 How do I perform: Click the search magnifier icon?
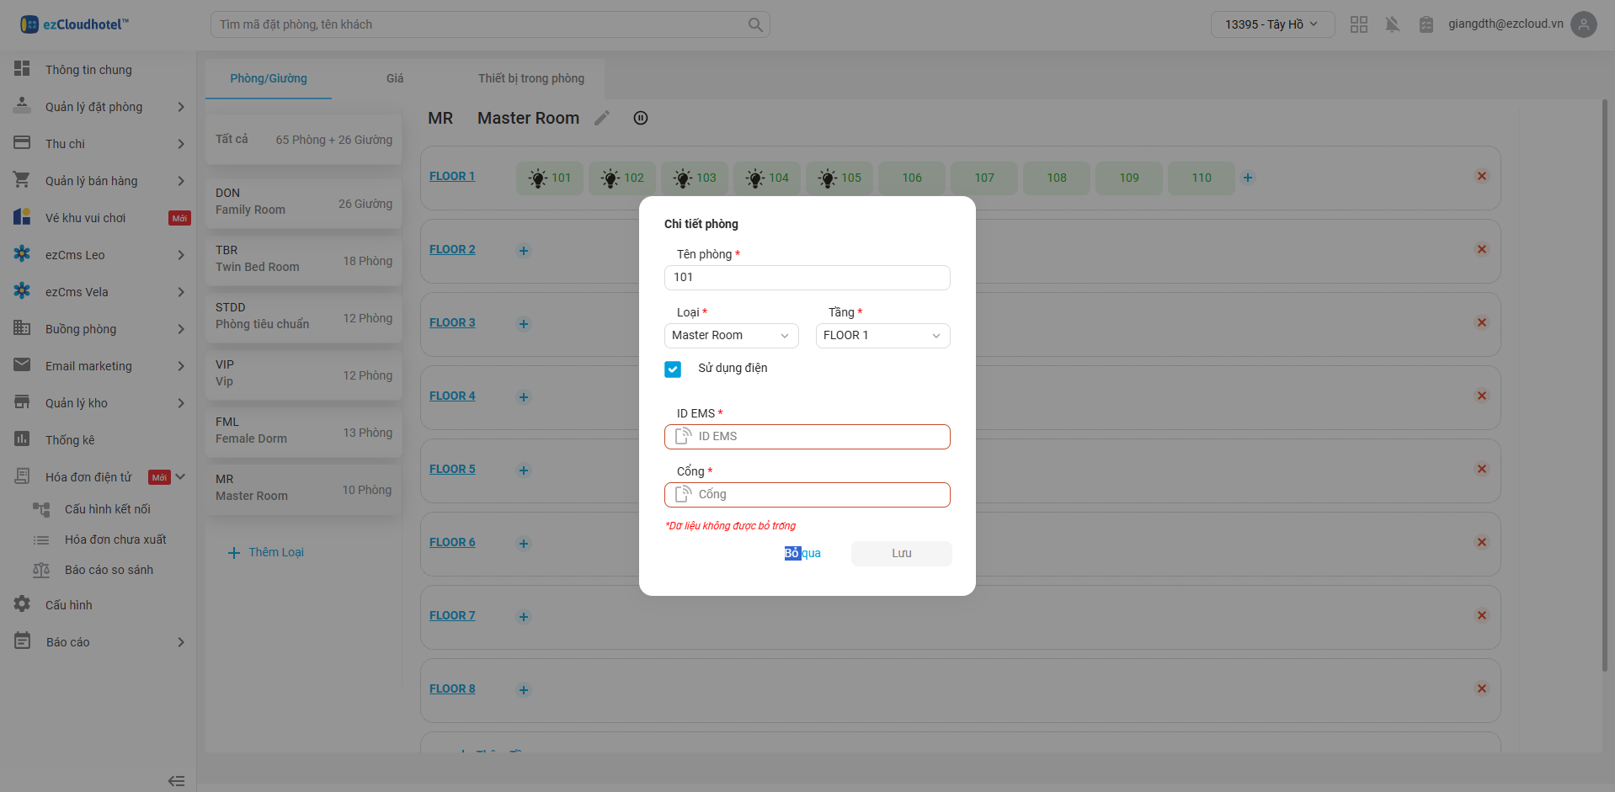pos(755,25)
